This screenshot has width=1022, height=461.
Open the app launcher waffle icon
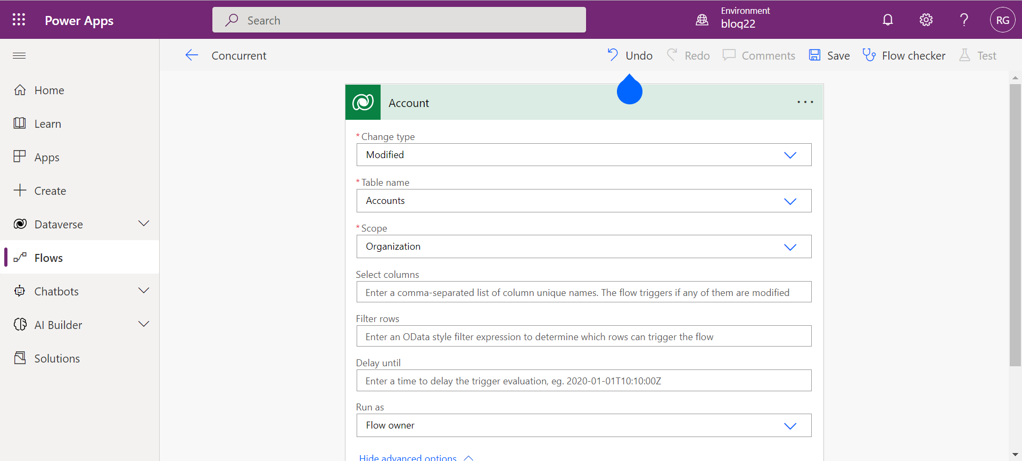19,20
